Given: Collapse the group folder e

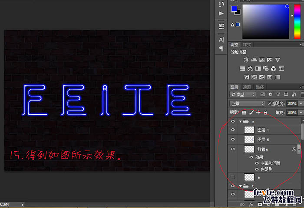Looking at the screenshot, I should point(240,122).
